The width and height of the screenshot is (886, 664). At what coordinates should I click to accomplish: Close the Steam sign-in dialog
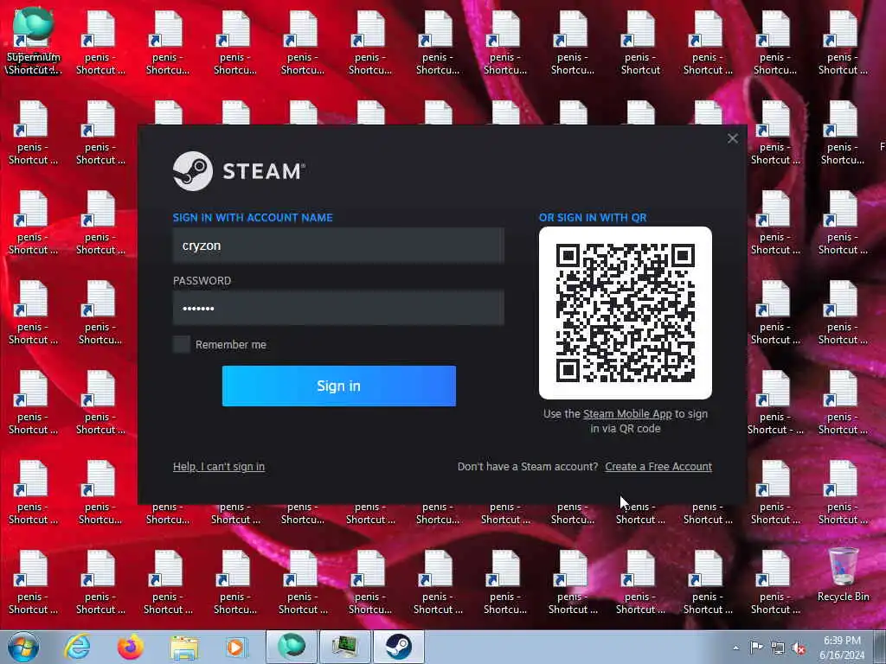[732, 138]
